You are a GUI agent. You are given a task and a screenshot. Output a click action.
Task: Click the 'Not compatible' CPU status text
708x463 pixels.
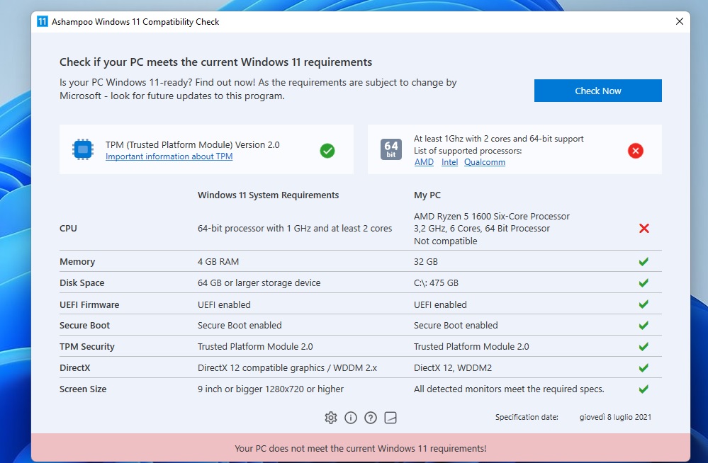pyautogui.click(x=445, y=241)
